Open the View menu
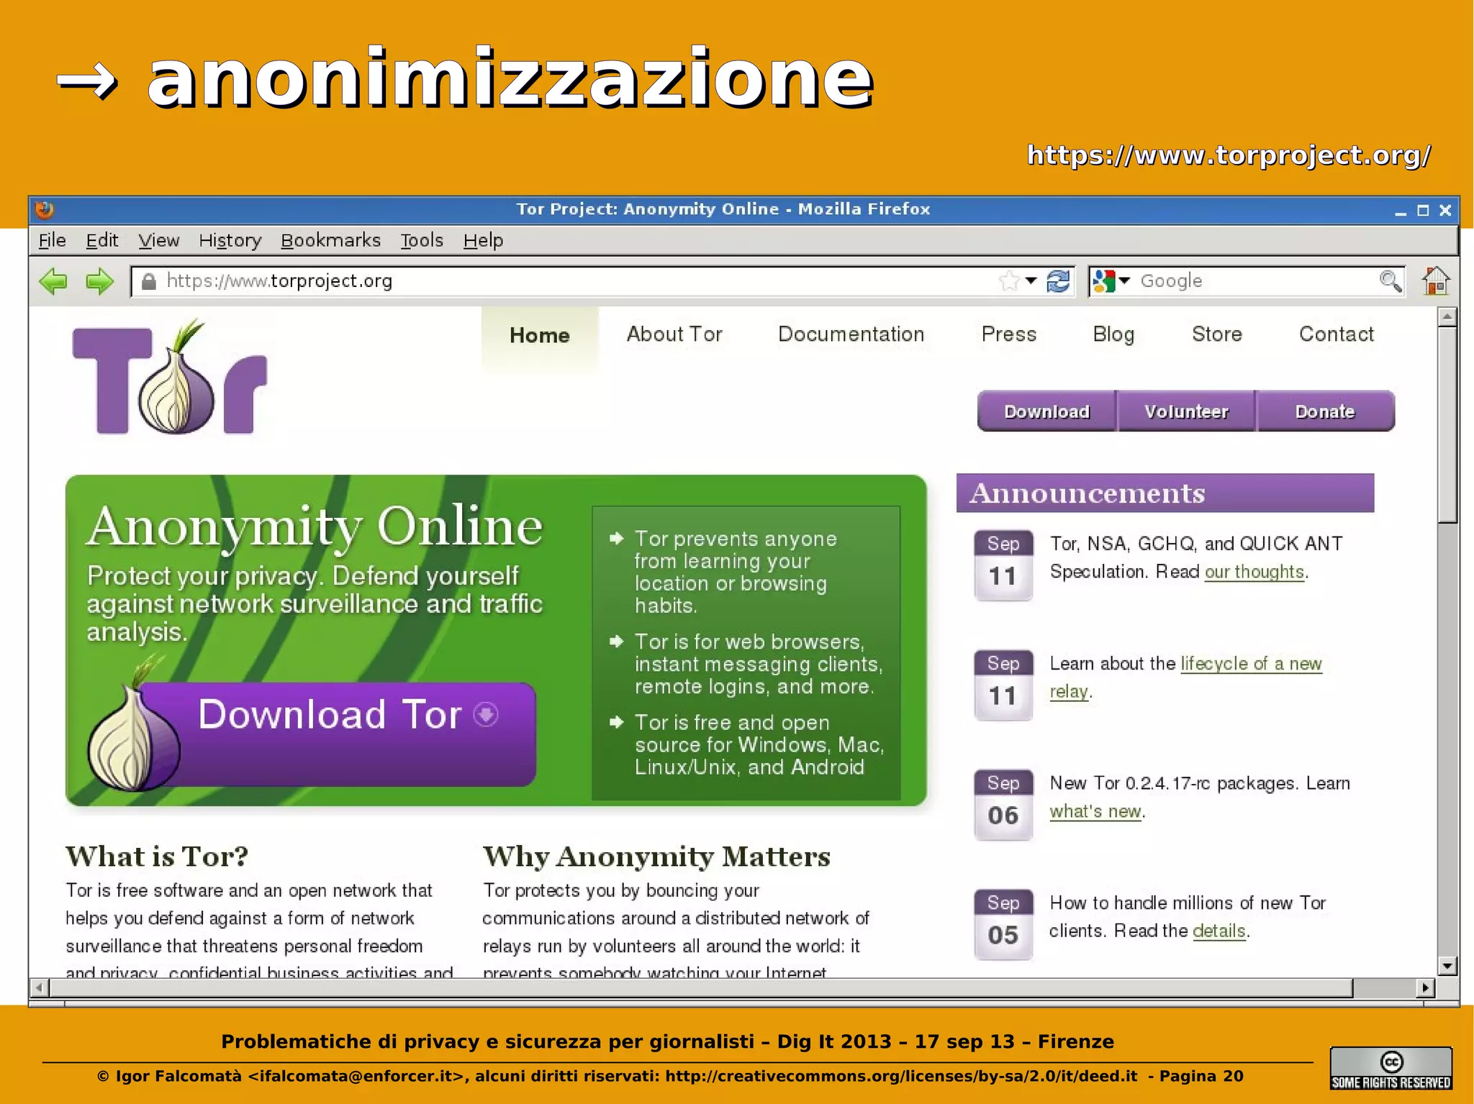This screenshot has height=1104, width=1474. 158,240
